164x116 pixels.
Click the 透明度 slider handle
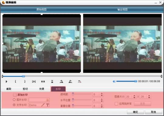(73, 94)
